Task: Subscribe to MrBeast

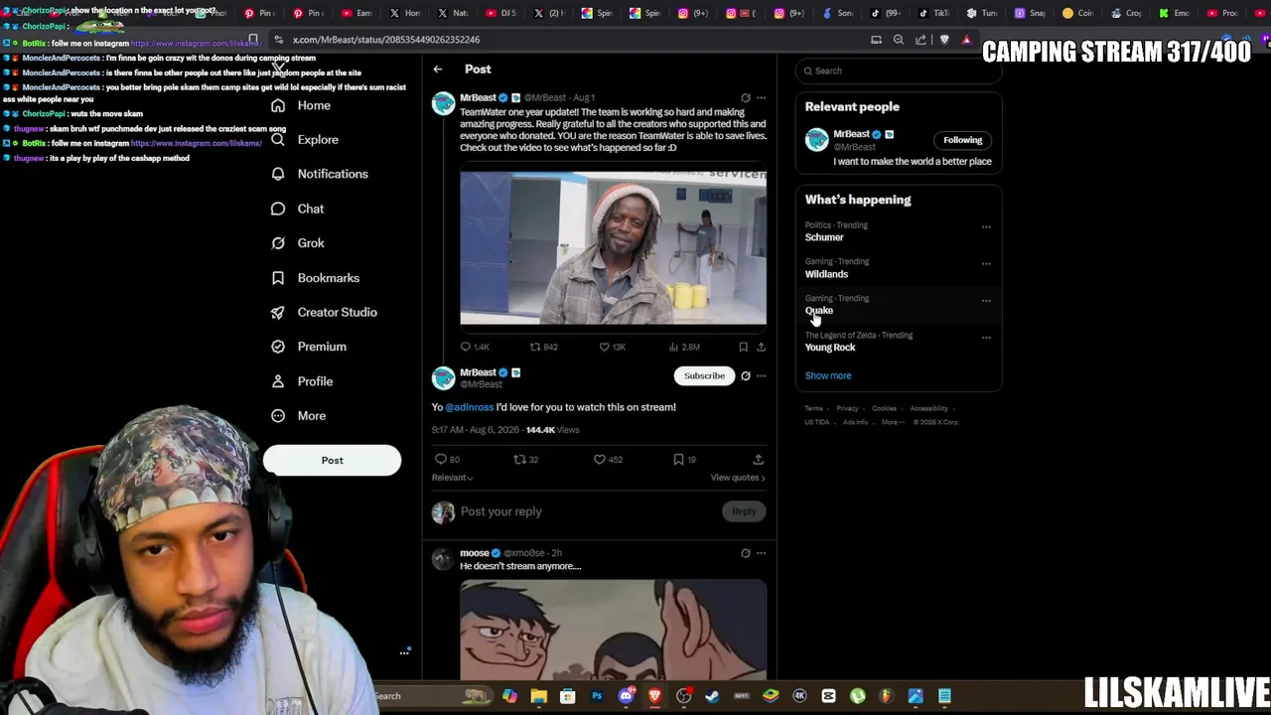Action: [704, 376]
